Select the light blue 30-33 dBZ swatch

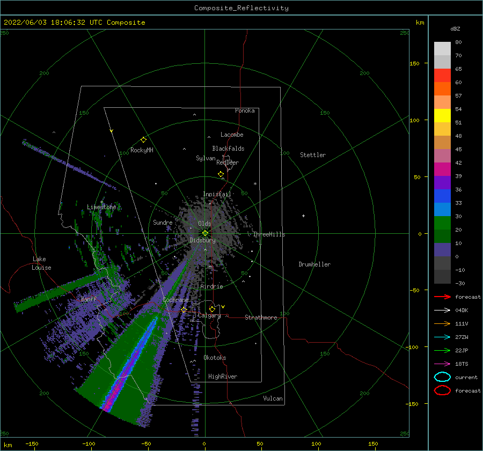[442, 209]
